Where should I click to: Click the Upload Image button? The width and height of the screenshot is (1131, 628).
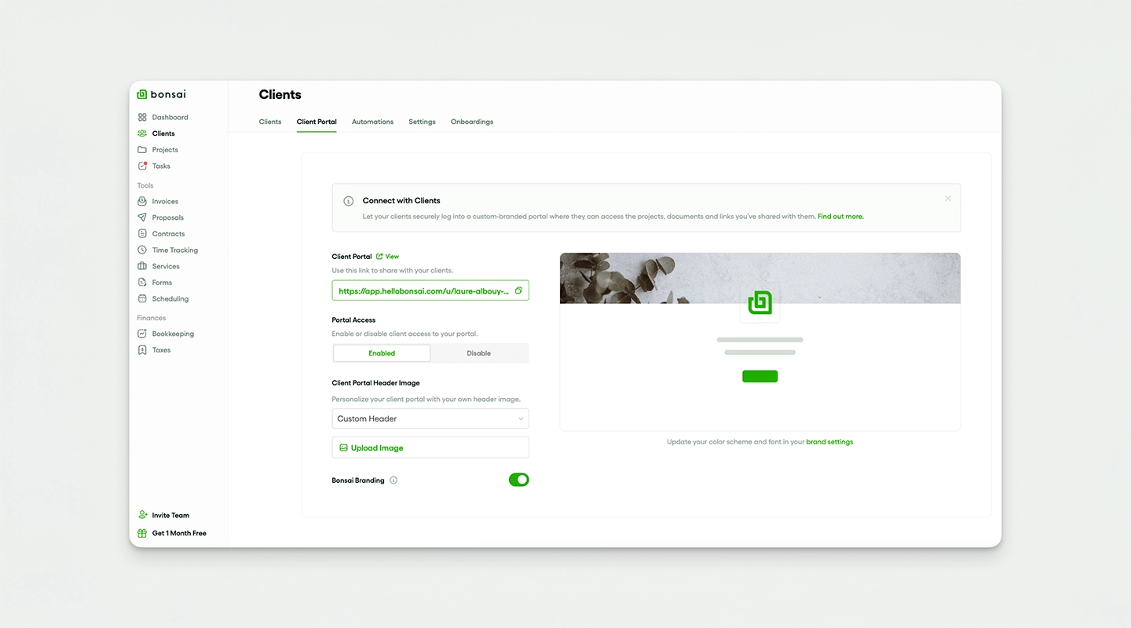point(430,447)
